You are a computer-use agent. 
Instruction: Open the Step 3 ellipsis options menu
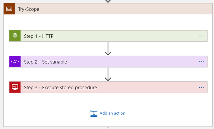pos(201,87)
